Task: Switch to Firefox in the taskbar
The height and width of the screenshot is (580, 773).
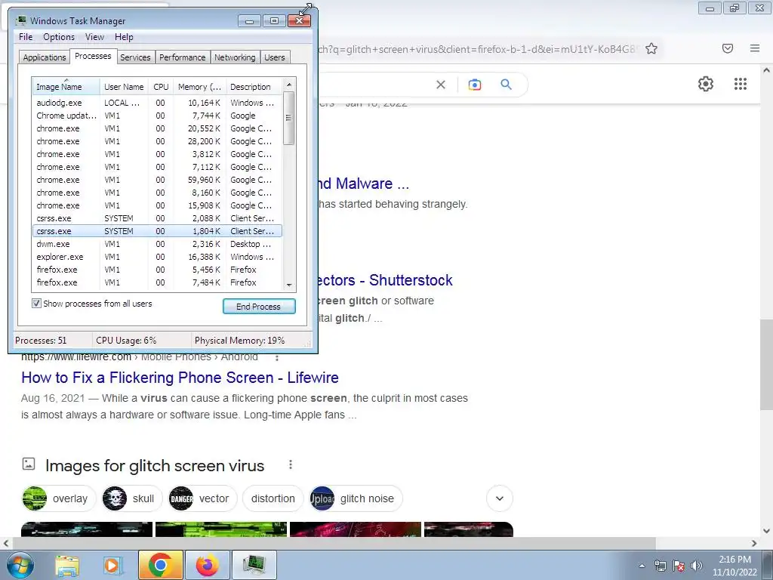Action: [207, 565]
